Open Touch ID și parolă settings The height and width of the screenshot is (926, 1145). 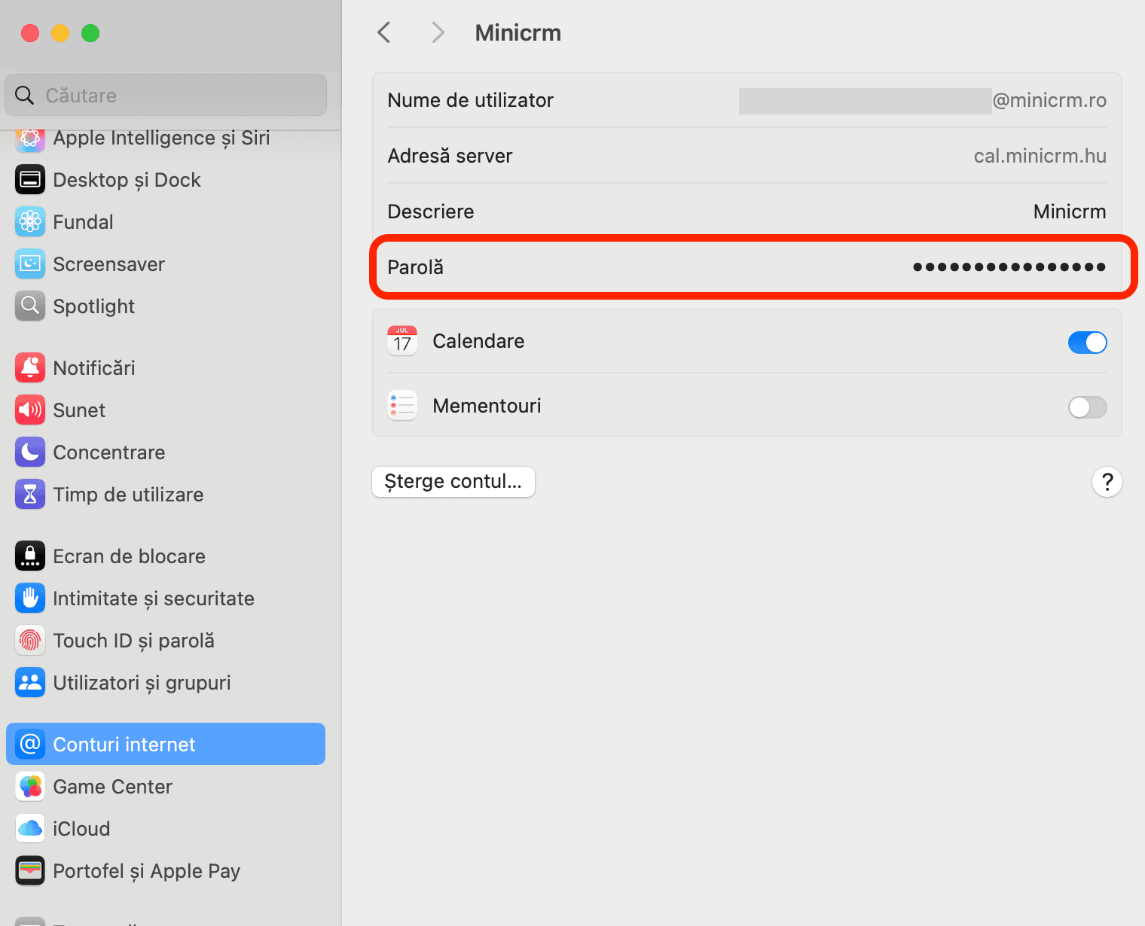[x=166, y=641]
